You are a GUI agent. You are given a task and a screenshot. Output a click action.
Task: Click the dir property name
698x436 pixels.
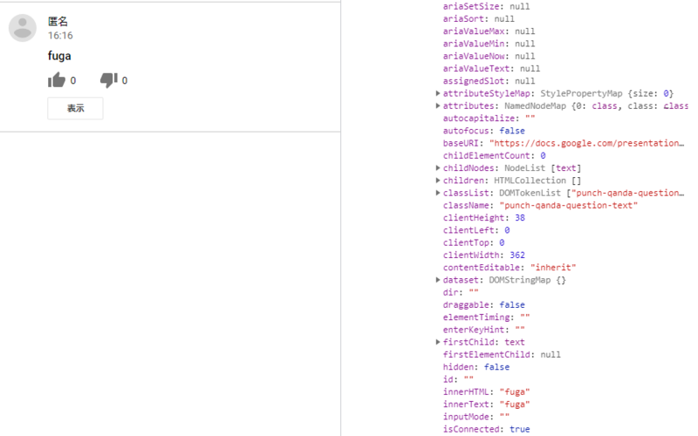point(450,293)
